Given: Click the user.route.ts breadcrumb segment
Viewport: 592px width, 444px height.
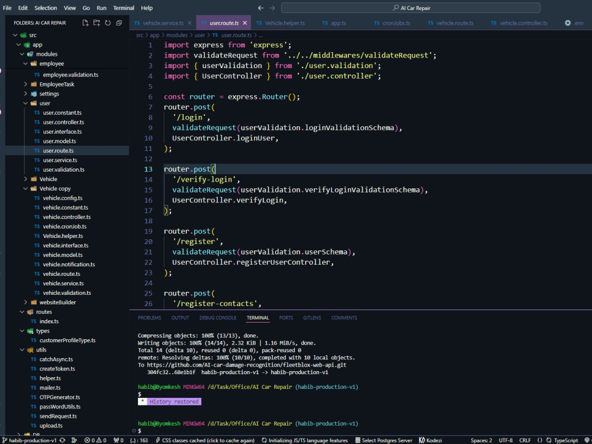Looking at the screenshot, I should tap(236, 35).
